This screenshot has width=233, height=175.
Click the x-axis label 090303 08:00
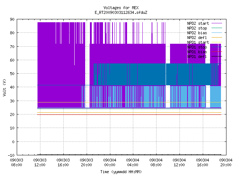pyautogui.click(x=17, y=163)
